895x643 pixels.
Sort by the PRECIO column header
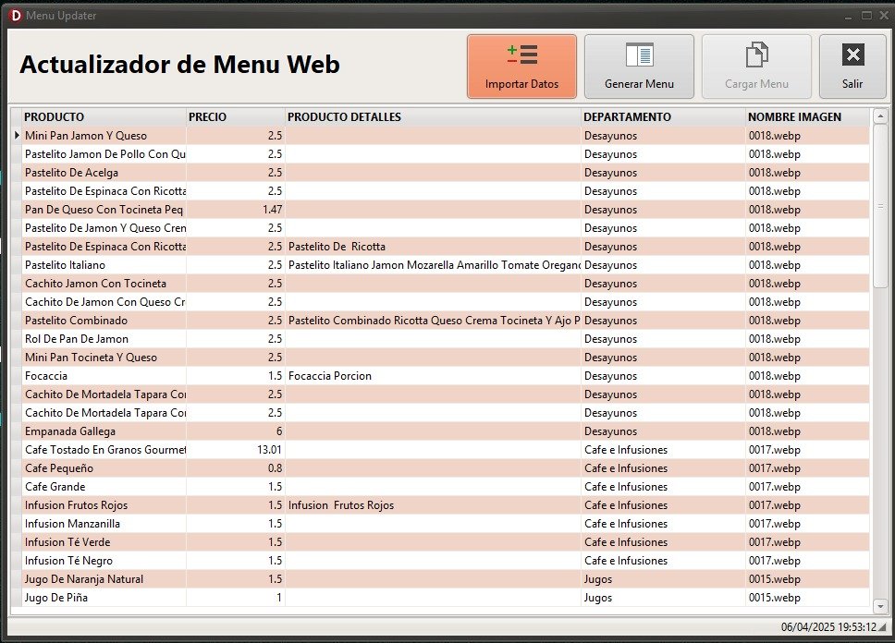click(235, 117)
